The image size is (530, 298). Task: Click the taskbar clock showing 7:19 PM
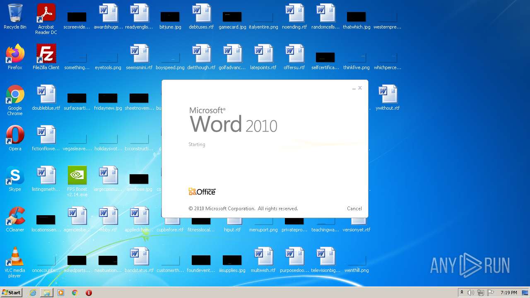(508, 293)
